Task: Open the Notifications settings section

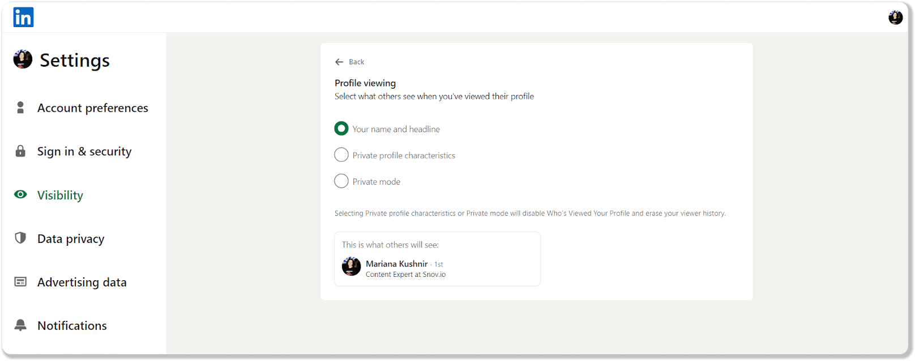Action: pyautogui.click(x=72, y=325)
